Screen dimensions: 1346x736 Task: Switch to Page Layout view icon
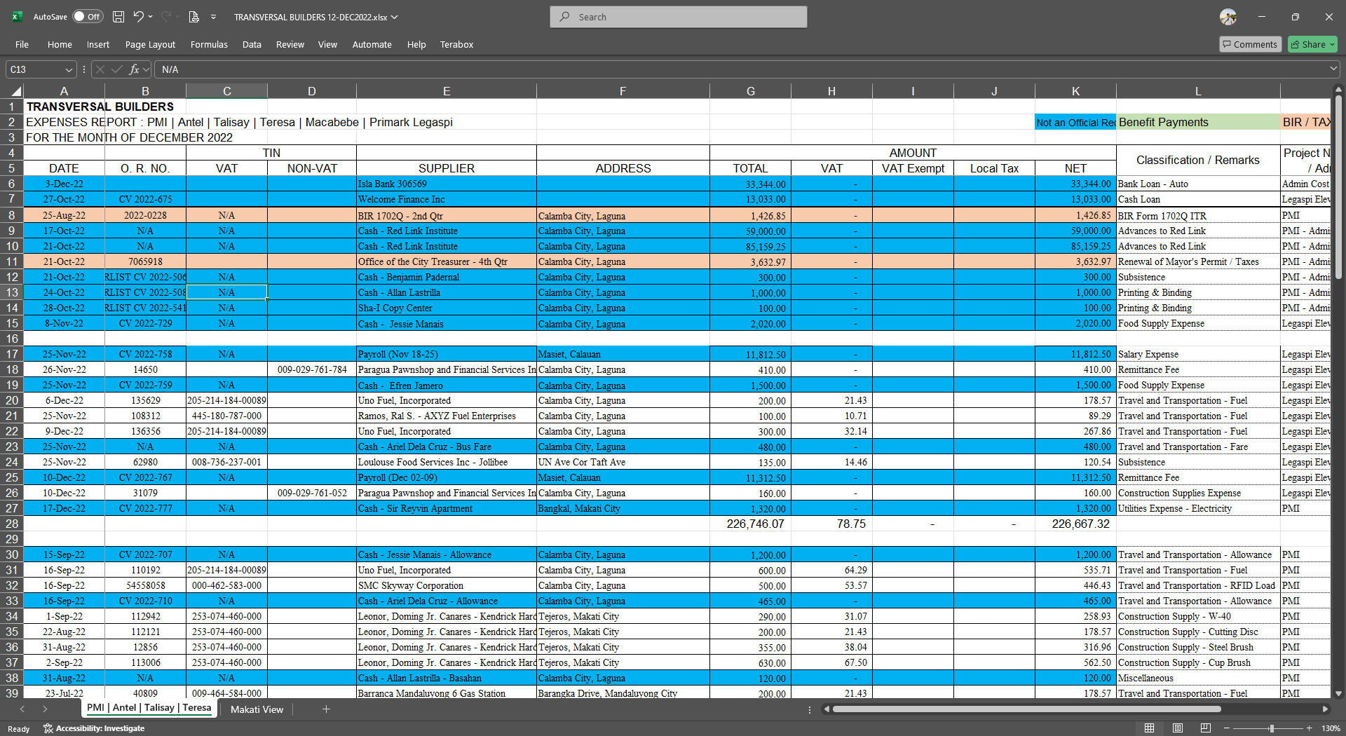click(1178, 728)
